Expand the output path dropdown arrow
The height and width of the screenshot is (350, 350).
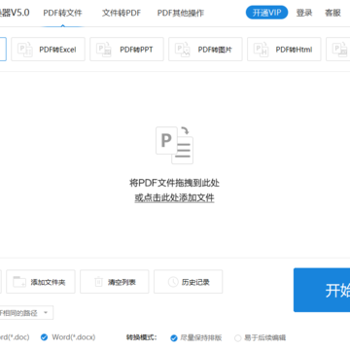pos(46,313)
